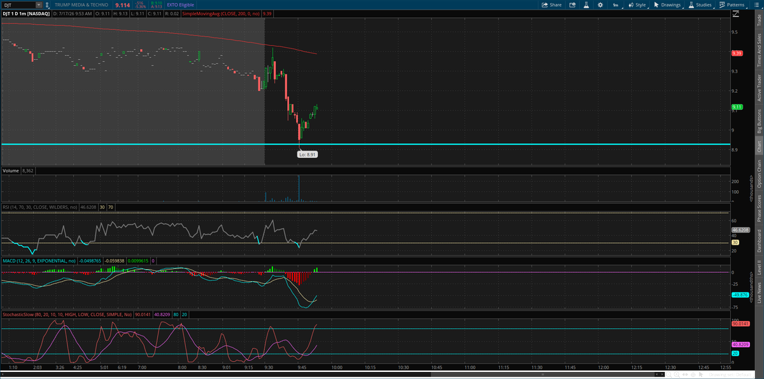The height and width of the screenshot is (379, 764).
Task: Click the Lo: 8.91 price bubble
Action: click(x=308, y=154)
